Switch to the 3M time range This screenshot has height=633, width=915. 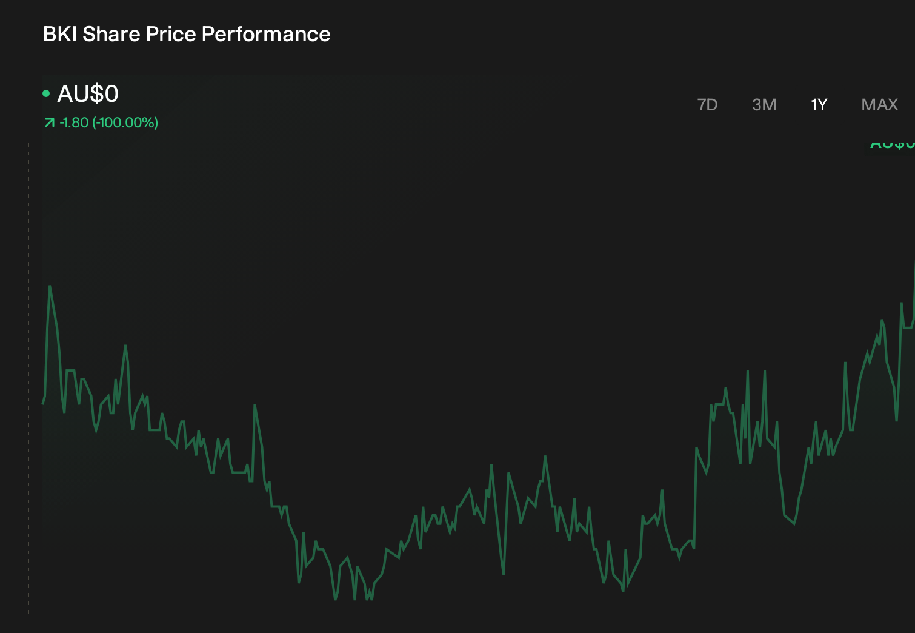764,105
